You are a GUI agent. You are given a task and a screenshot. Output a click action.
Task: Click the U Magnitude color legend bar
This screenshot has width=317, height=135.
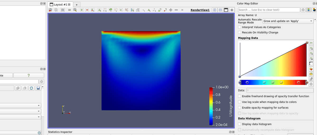pyautogui.click(x=211, y=106)
